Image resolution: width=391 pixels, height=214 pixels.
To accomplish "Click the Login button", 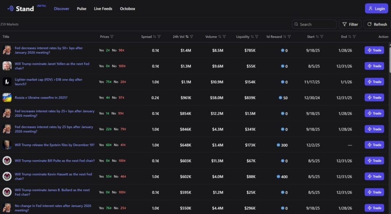I will [376, 8].
